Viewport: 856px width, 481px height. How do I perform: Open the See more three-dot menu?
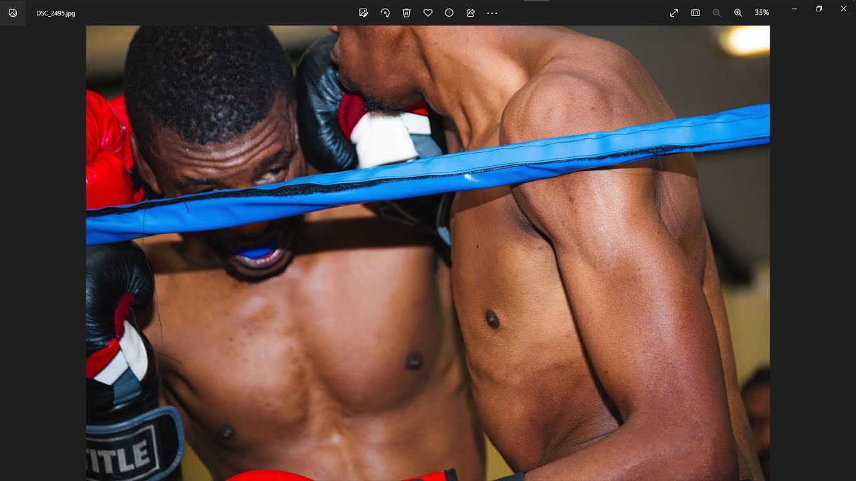pos(492,13)
